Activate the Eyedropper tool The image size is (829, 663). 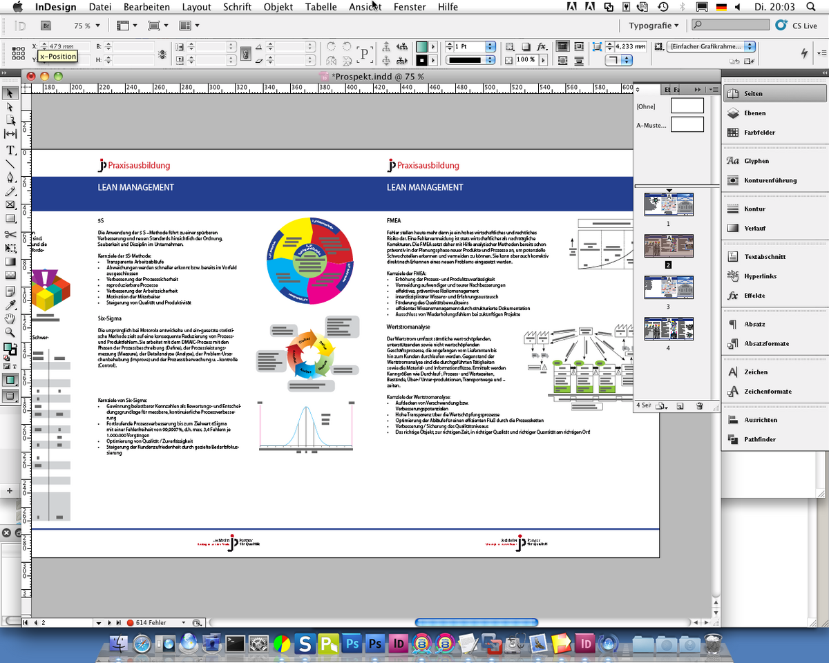pos(10,305)
